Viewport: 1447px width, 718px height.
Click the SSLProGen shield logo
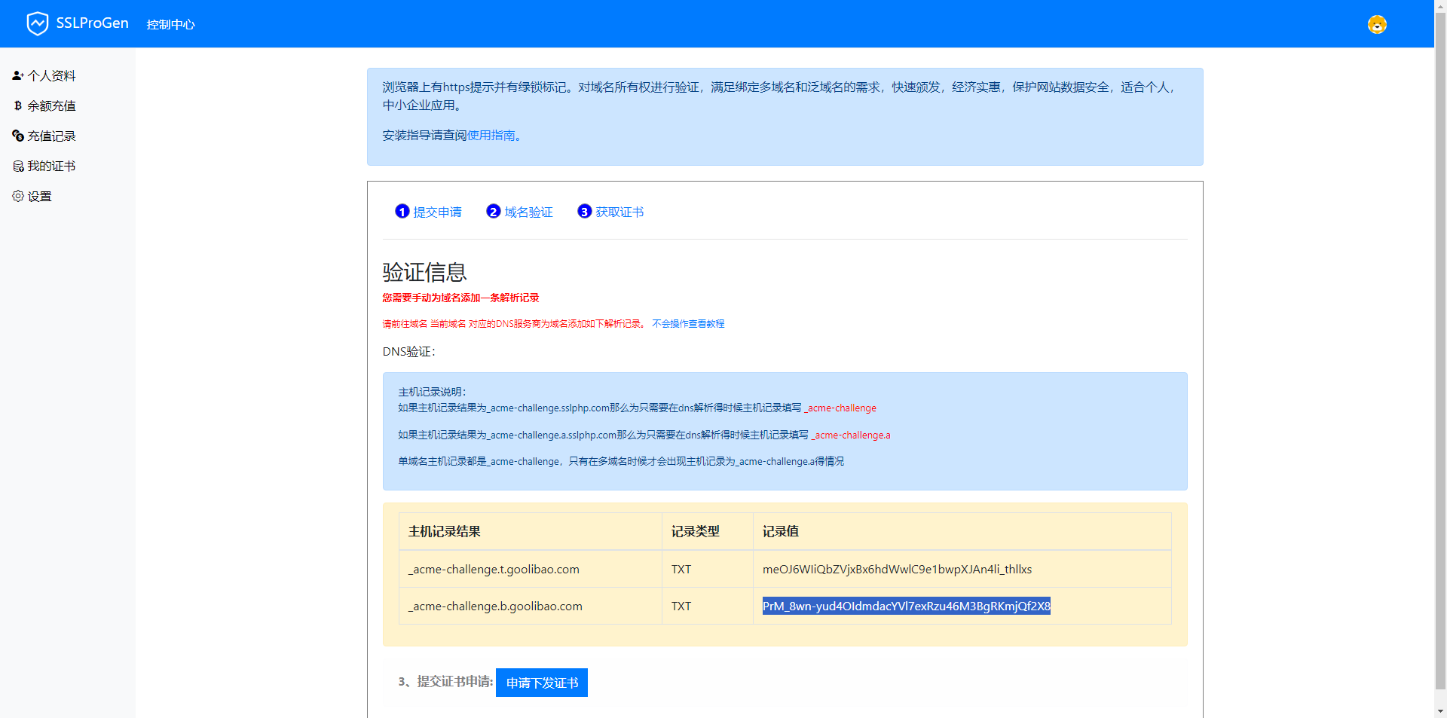[38, 23]
